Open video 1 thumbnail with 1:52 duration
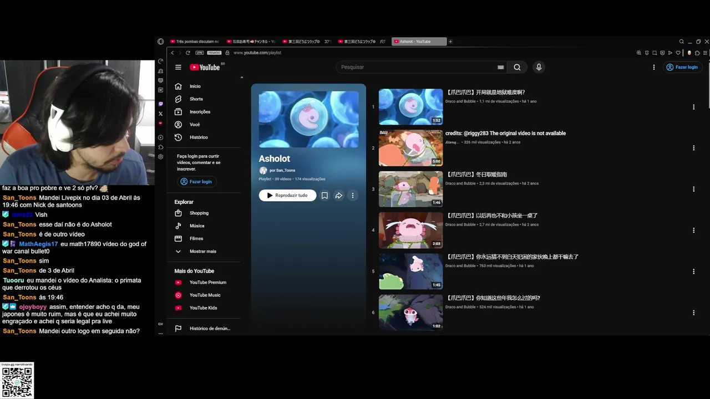 (410, 107)
